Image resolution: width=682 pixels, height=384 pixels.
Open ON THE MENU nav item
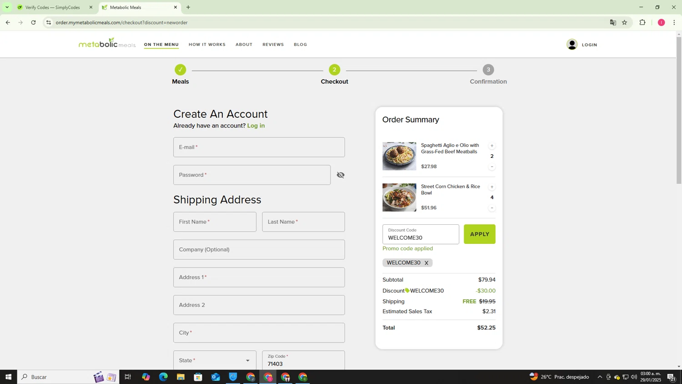coord(161,45)
